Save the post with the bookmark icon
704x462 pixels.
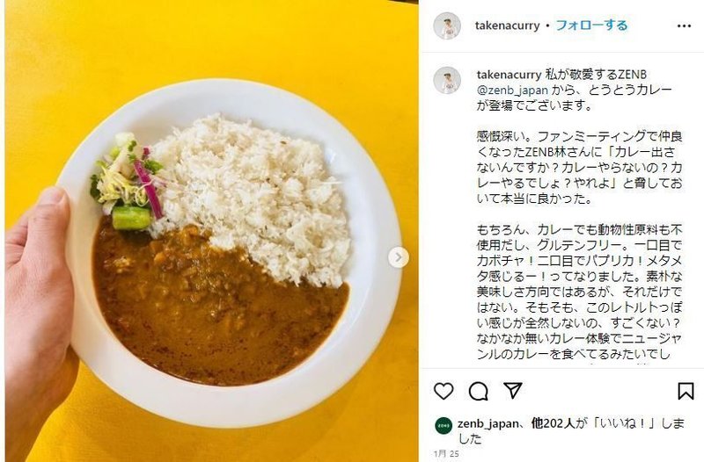tap(686, 391)
